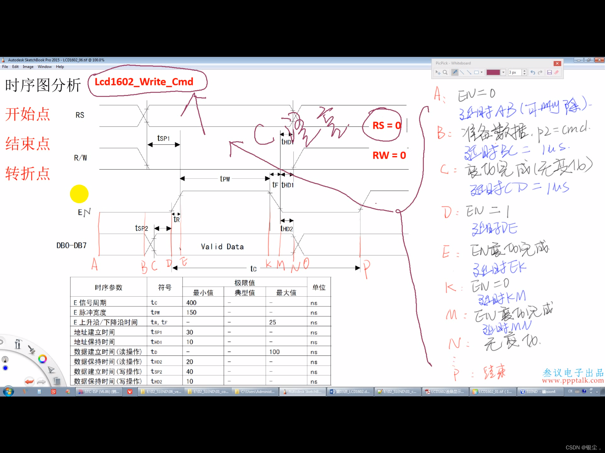Open the SketchBook lagoon color wheel
The image size is (605, 453).
tap(43, 359)
